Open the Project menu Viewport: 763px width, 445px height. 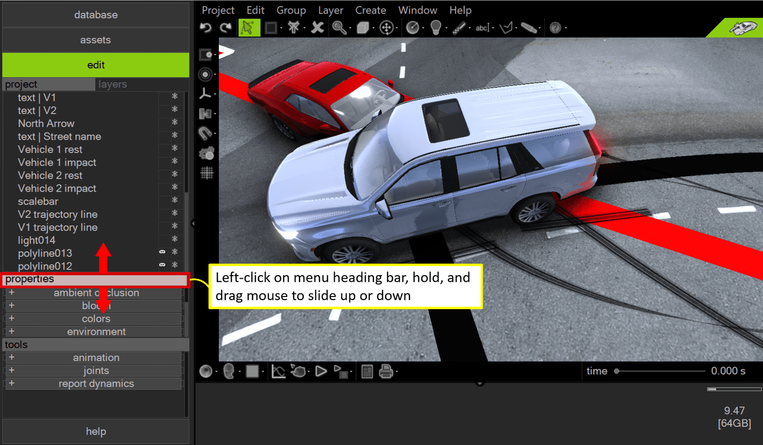click(218, 10)
